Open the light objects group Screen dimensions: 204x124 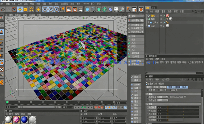pos(122,10)
